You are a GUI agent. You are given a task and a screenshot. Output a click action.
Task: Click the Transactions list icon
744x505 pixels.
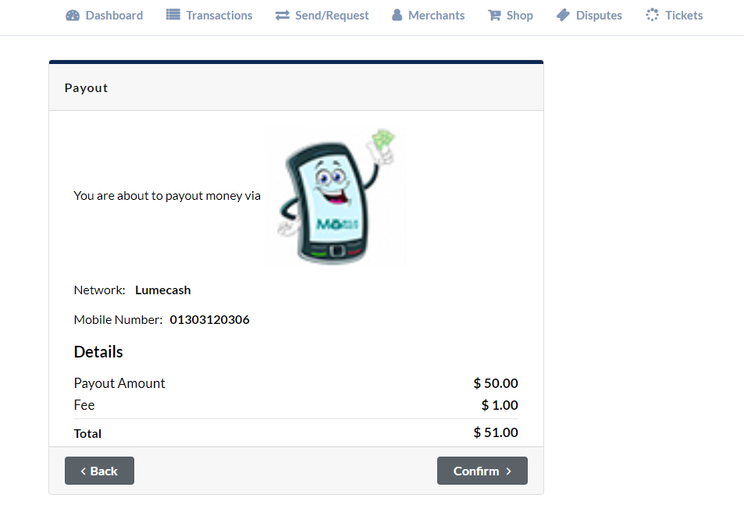coord(173,16)
